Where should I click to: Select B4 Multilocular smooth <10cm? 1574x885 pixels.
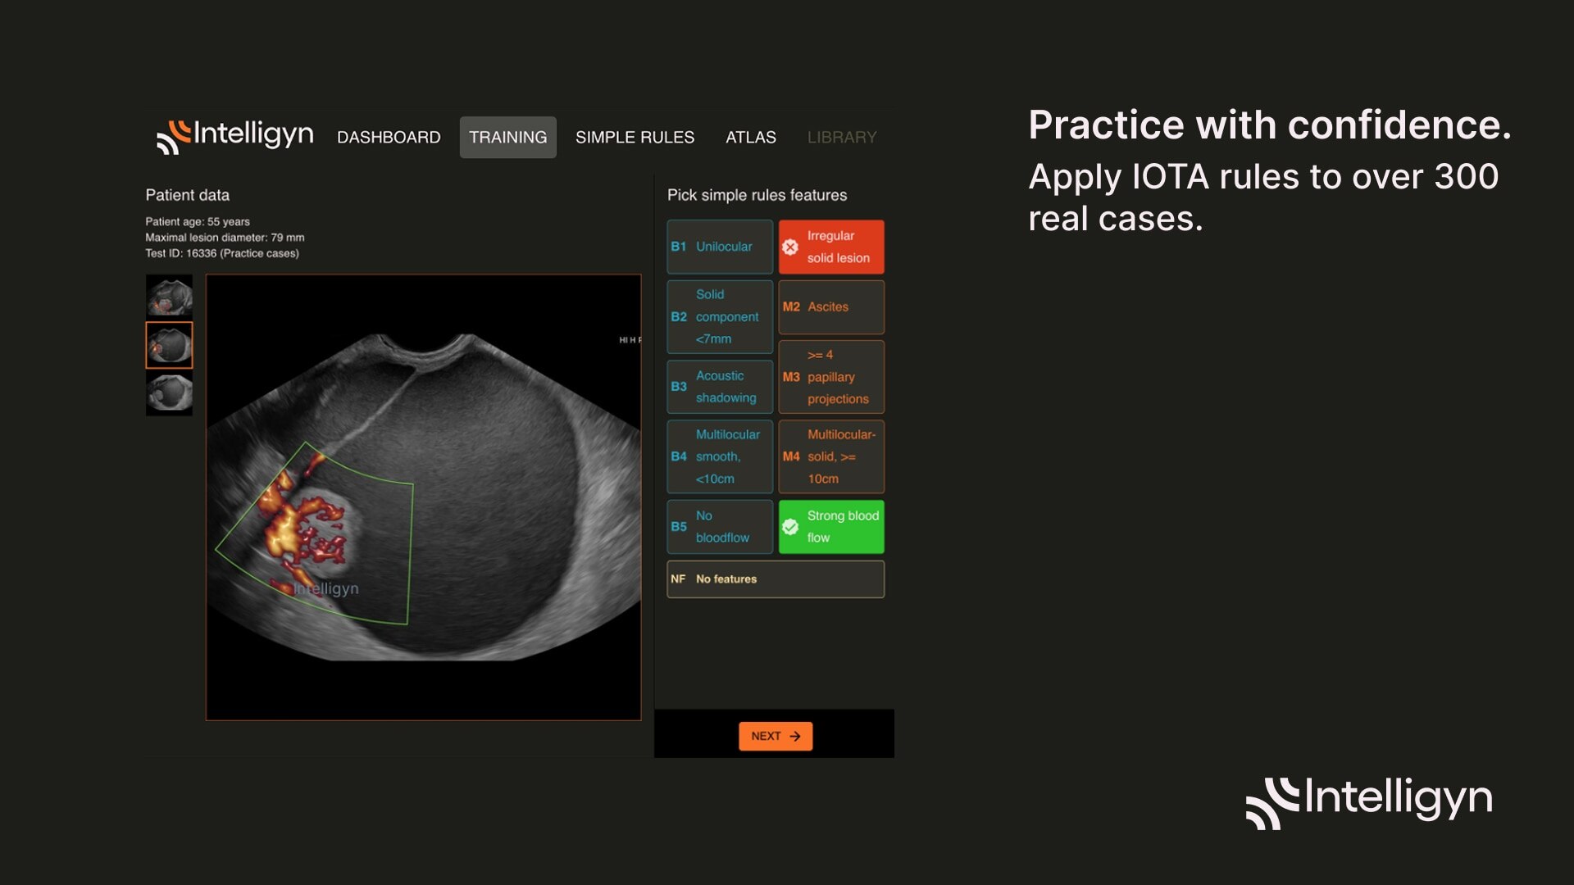[x=719, y=456]
